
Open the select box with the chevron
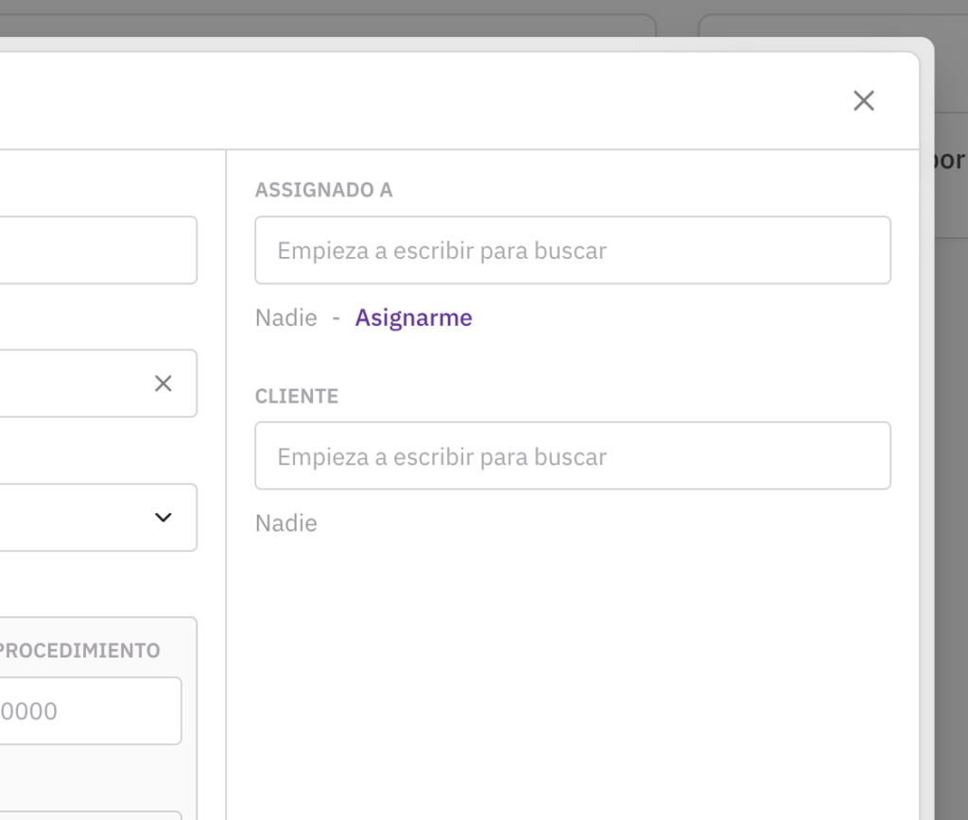[76, 518]
